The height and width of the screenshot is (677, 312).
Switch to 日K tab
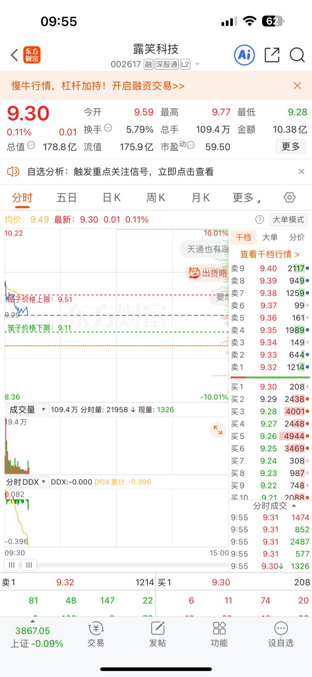111,198
